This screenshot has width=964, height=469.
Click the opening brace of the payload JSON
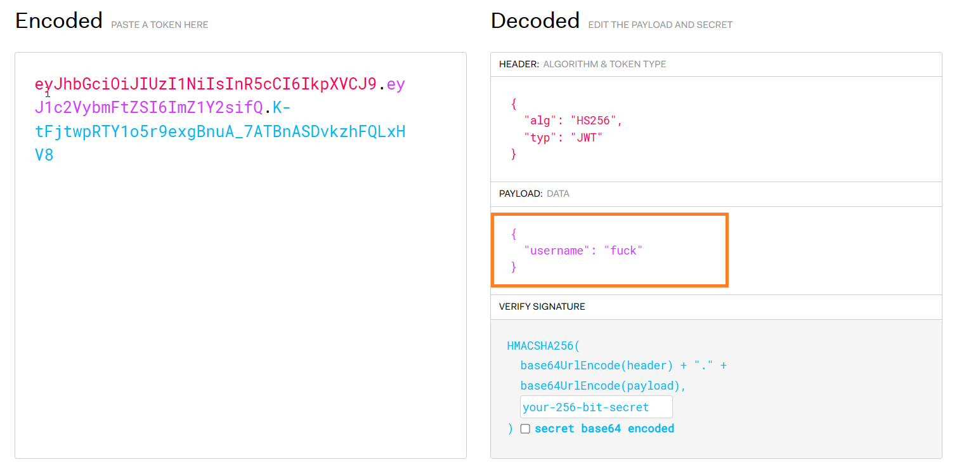click(514, 234)
